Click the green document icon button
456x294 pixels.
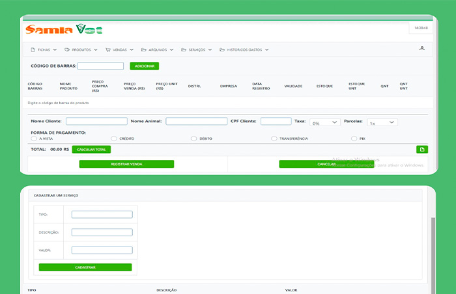[x=422, y=150]
